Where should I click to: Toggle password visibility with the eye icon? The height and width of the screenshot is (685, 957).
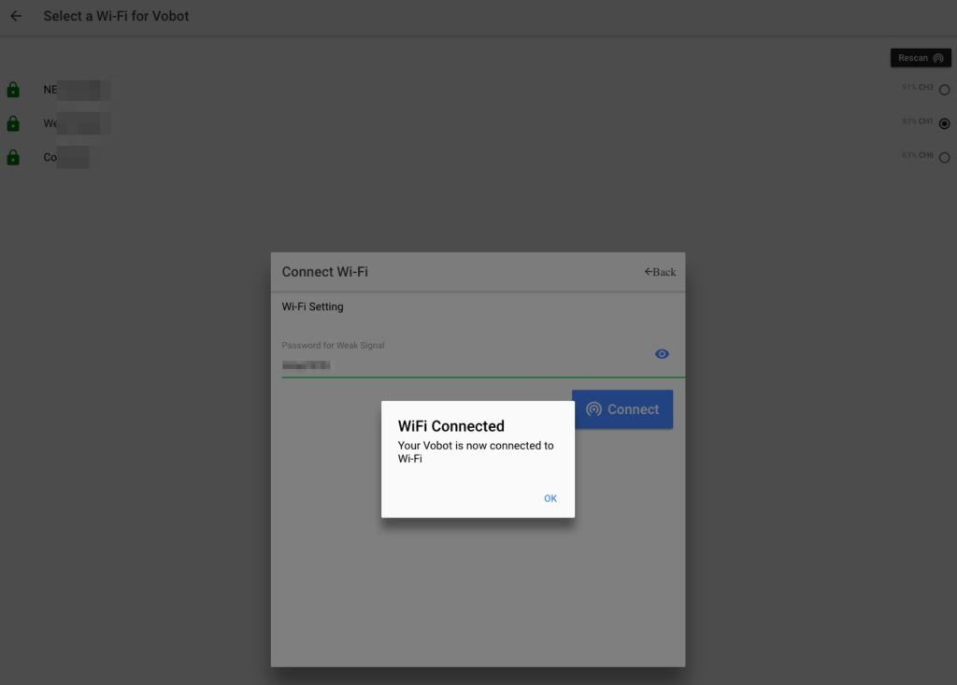662,354
